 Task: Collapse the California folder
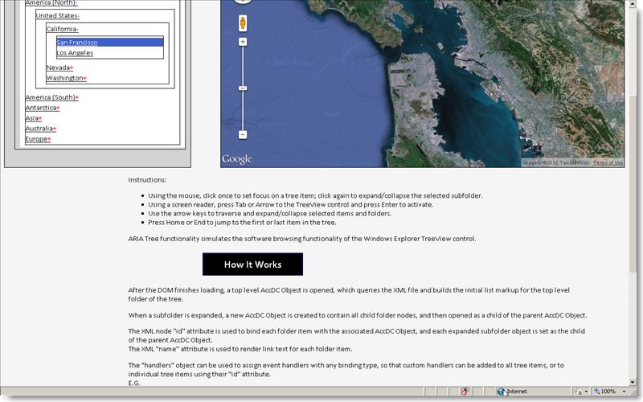coord(63,29)
